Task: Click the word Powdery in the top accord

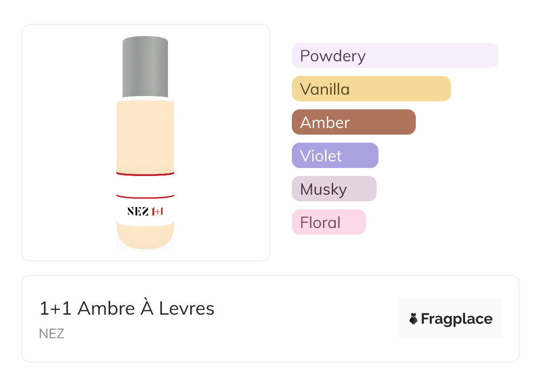Action: [333, 56]
